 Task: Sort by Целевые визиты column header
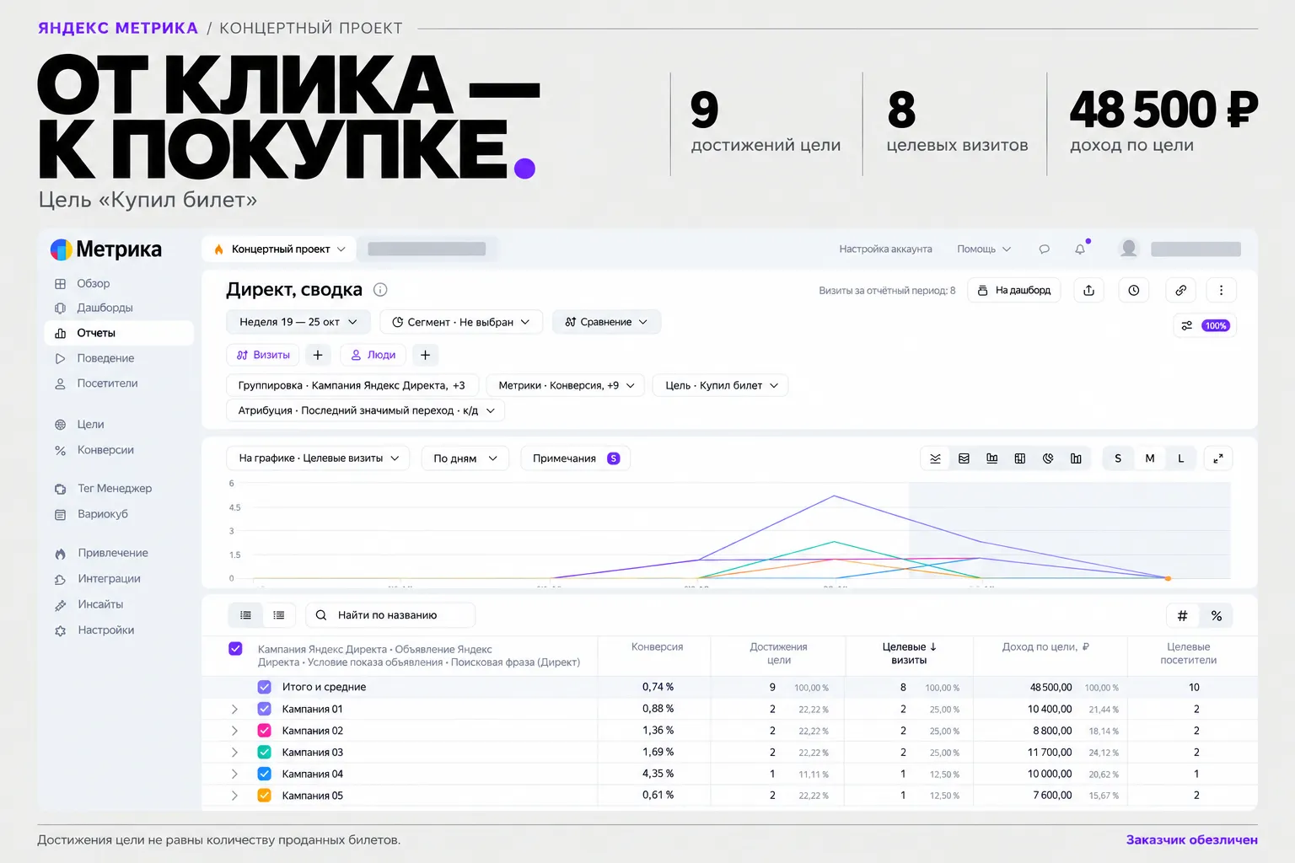pos(909,653)
